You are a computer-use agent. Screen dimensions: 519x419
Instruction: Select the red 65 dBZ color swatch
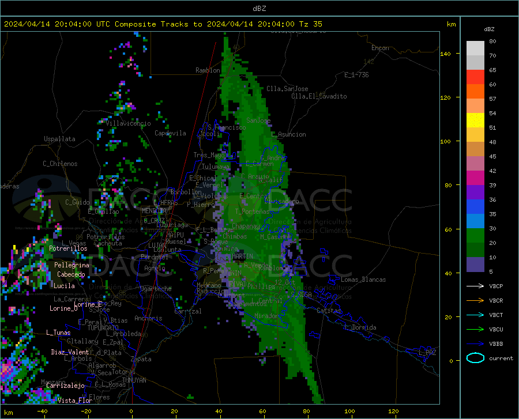(475, 77)
